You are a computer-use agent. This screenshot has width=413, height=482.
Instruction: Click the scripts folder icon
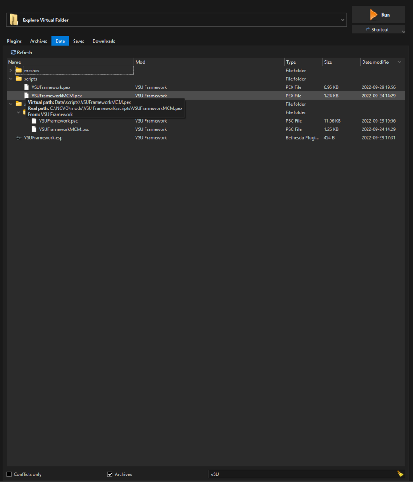[x=19, y=79]
